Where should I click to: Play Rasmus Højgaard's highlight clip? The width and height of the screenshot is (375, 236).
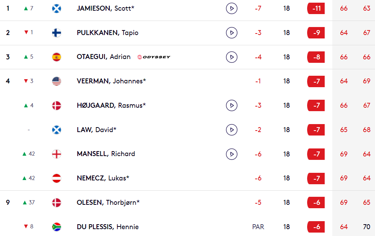coord(231,105)
